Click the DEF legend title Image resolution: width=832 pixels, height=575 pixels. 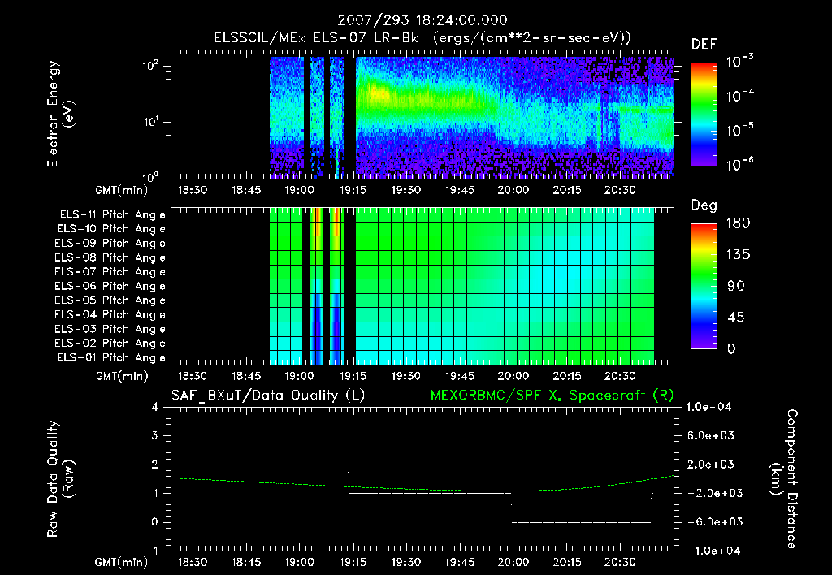[x=704, y=45]
